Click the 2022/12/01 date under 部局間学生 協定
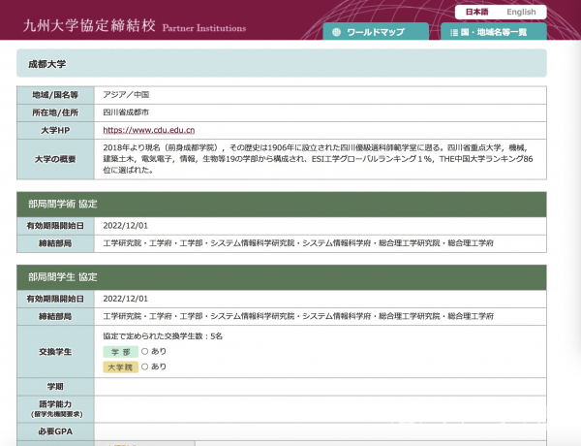 pos(125,299)
